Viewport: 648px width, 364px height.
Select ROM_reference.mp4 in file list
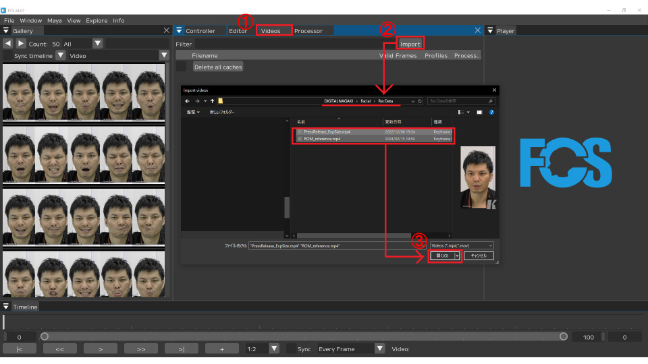[322, 139]
